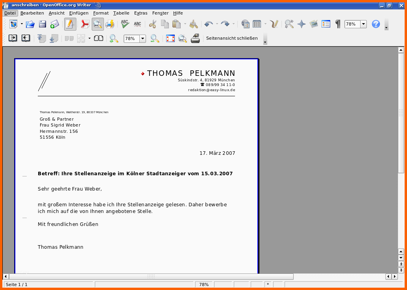The image size is (407, 290).
Task: Click the Export as PDF icon
Action: [85, 24]
